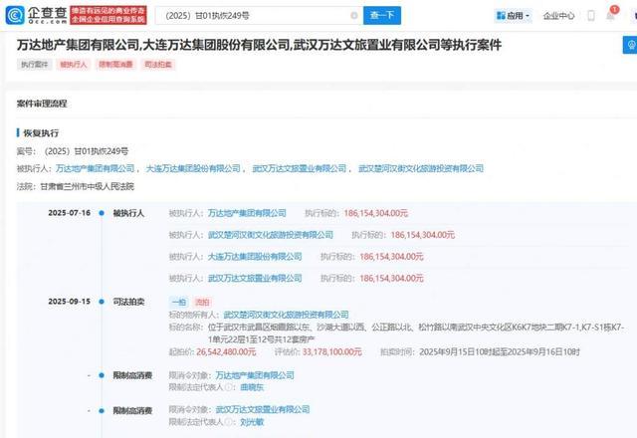Open 限消令对象 万达地产集团有限公司 link

click(x=255, y=375)
